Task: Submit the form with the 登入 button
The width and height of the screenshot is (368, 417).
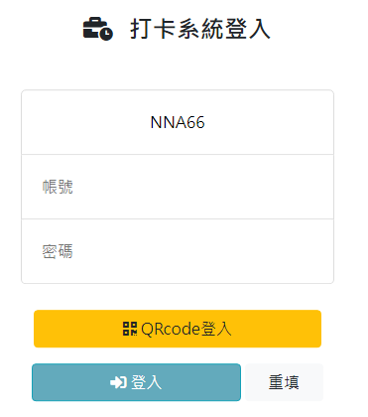Action: point(136,382)
